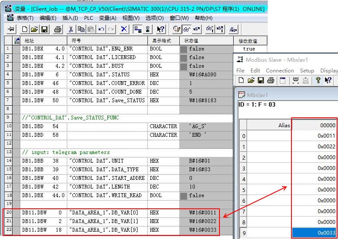Click the force values icon at toolbar end
Image resolution: width=338 pixels, height=239 pixels.
(233, 29)
